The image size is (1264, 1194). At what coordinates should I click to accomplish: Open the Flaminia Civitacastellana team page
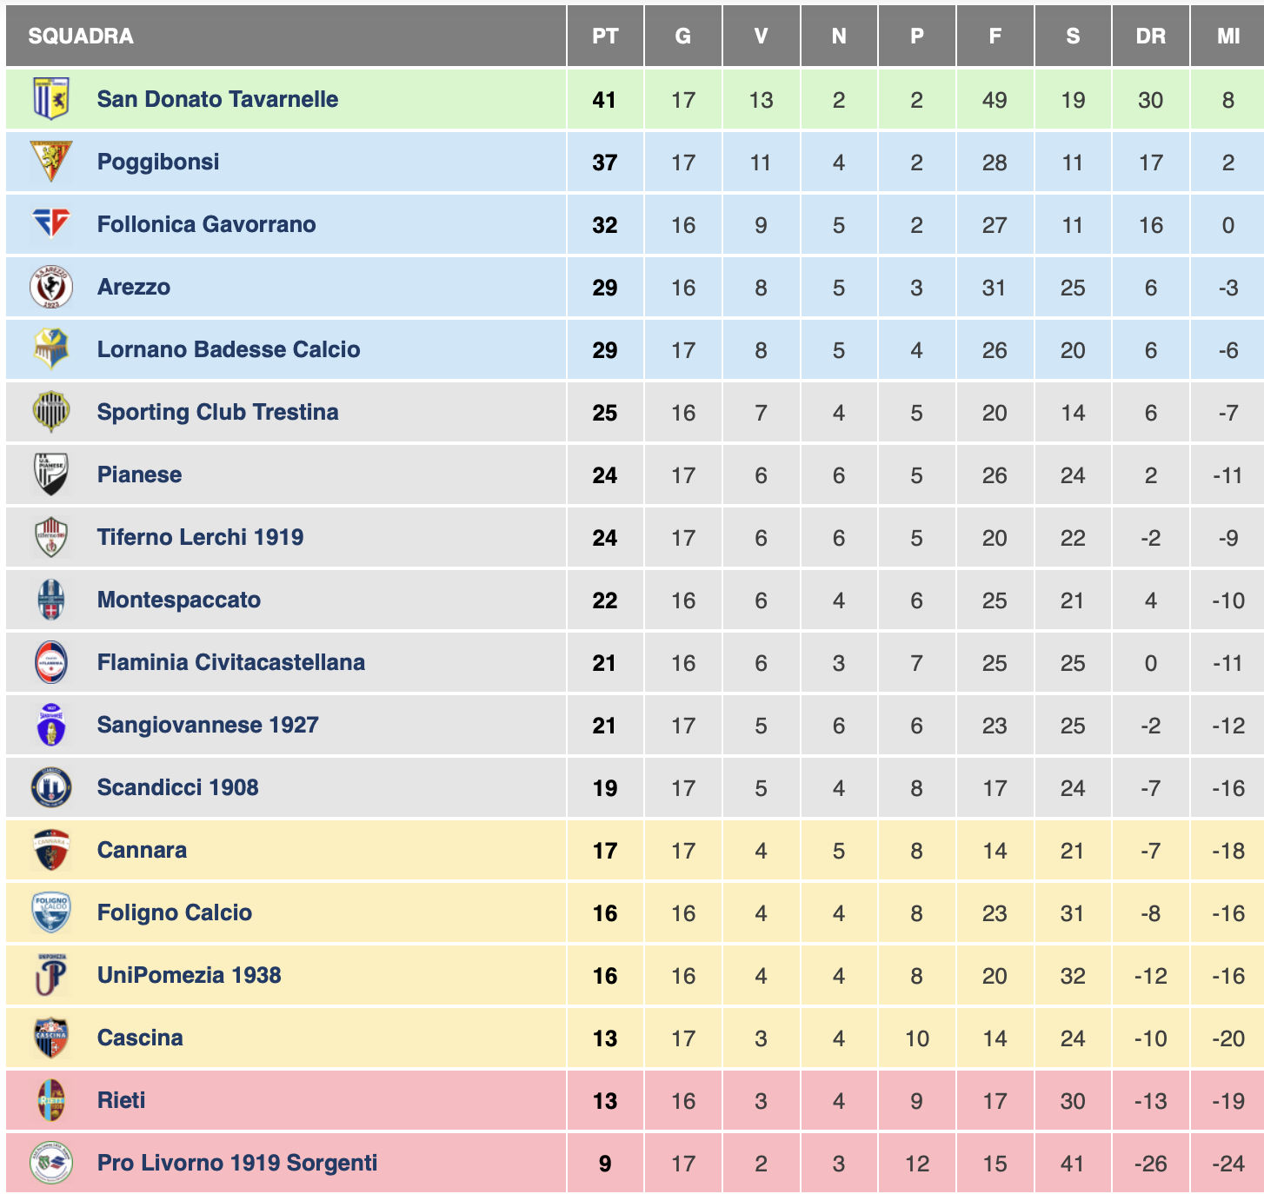(x=230, y=662)
